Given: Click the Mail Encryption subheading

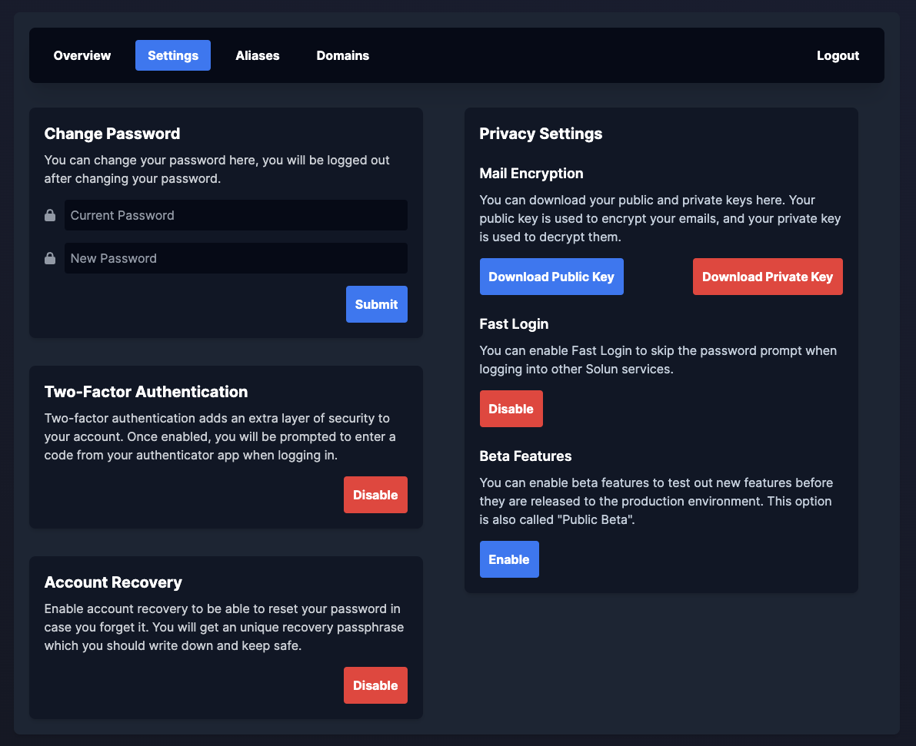Looking at the screenshot, I should (x=531, y=174).
